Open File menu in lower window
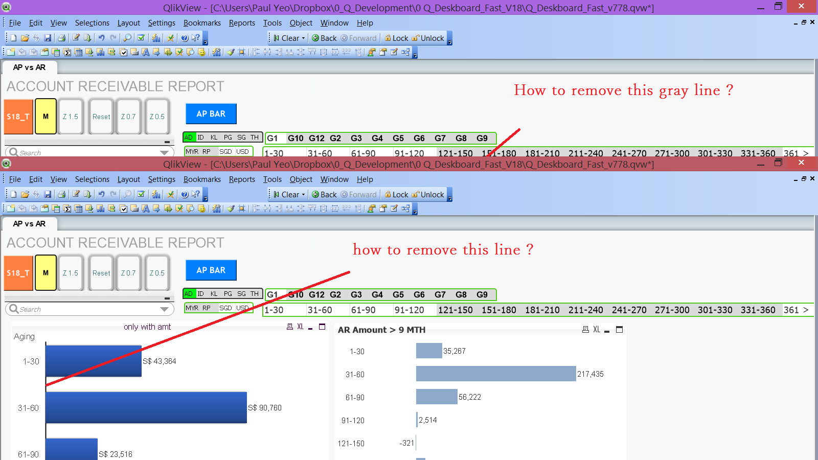 (x=15, y=179)
